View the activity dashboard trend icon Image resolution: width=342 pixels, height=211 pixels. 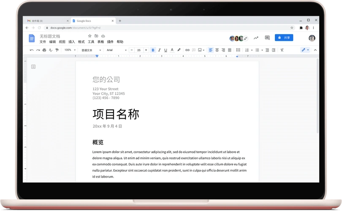(x=256, y=38)
